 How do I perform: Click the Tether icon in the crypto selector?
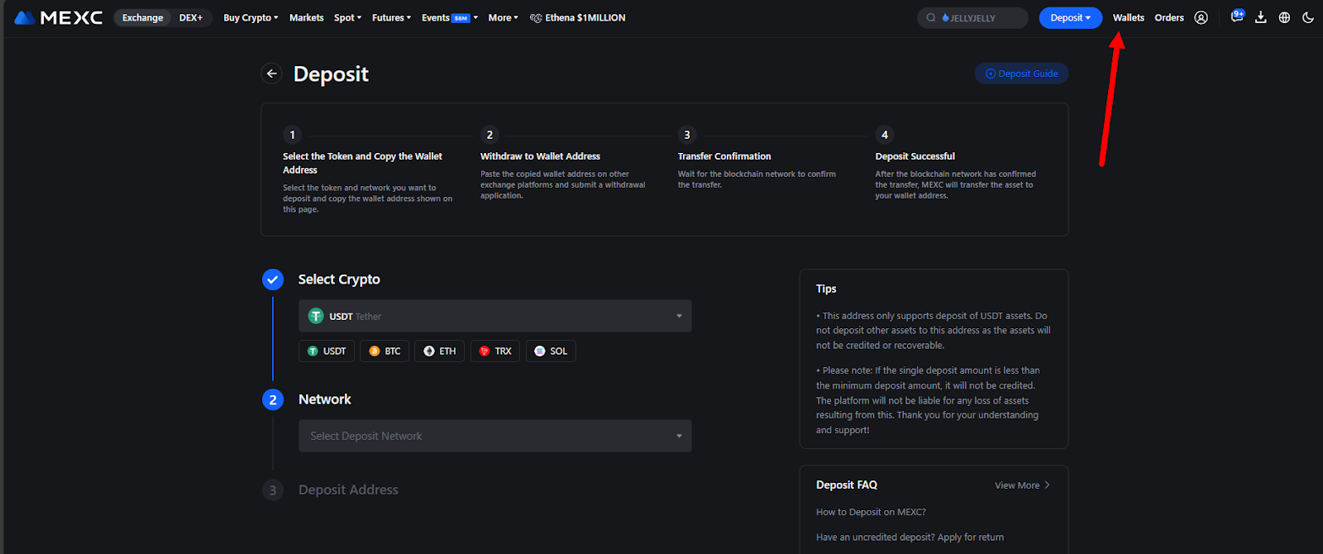(316, 316)
